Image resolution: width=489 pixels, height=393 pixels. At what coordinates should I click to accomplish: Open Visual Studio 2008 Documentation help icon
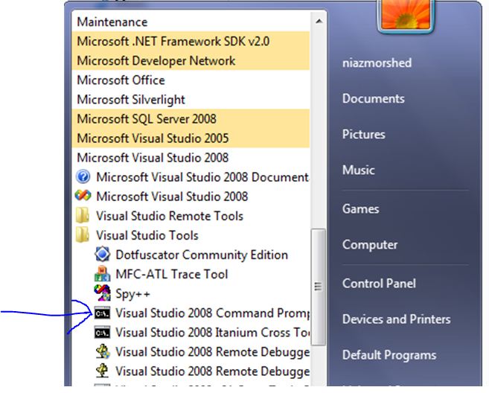point(83,177)
